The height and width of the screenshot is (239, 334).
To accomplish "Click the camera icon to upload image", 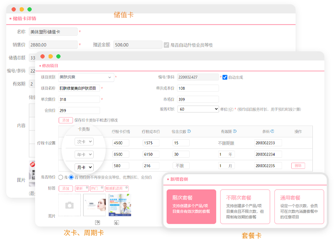I will pyautogui.click(x=70, y=205).
